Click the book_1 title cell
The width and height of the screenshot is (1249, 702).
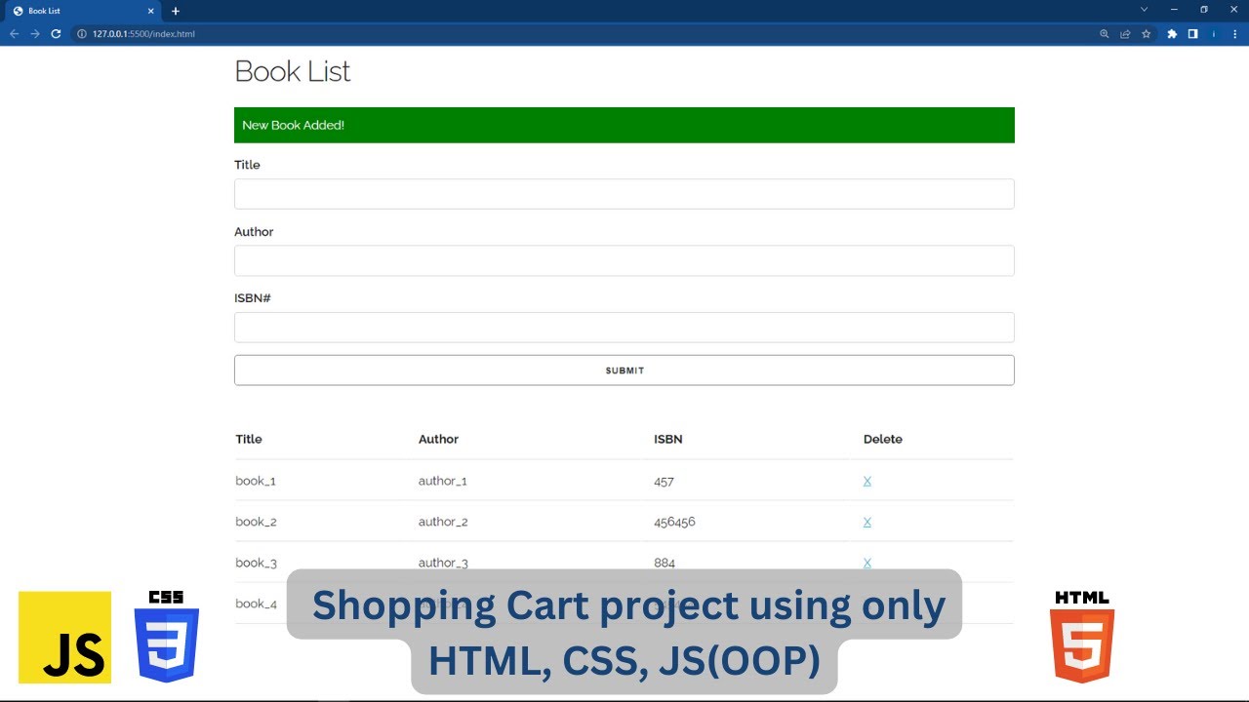(x=256, y=481)
